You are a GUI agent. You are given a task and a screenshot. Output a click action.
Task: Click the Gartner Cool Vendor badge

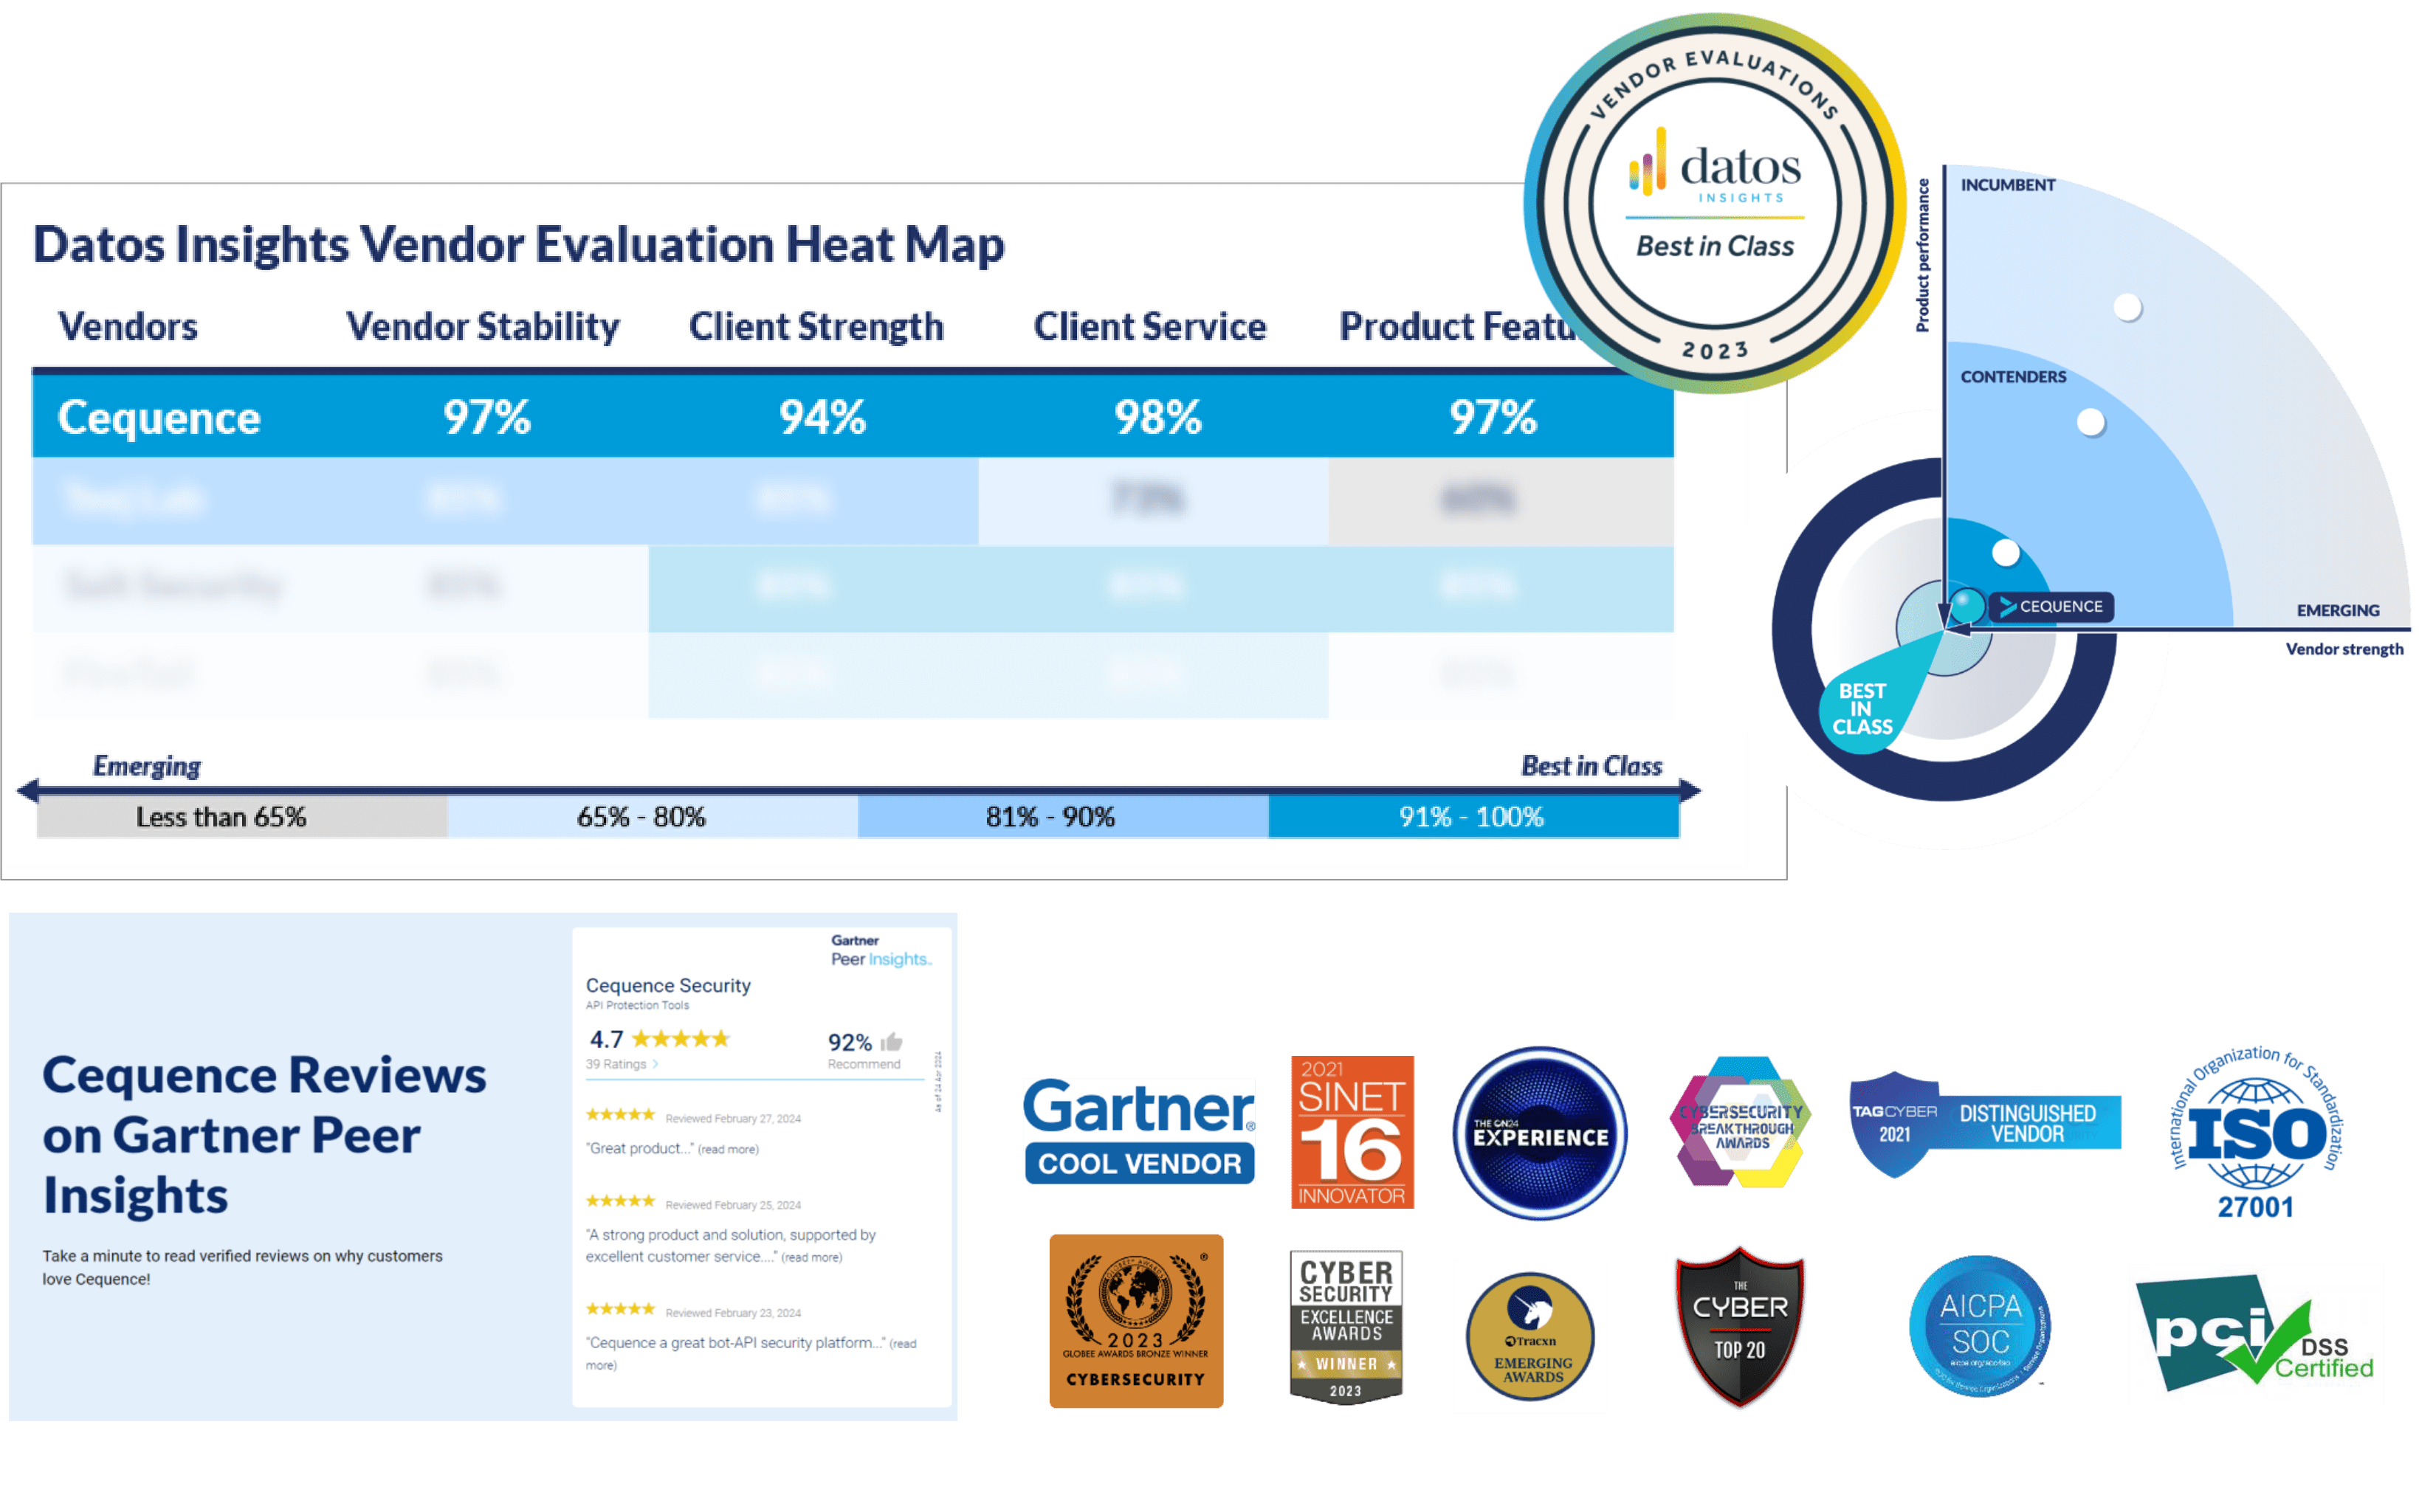[x=1138, y=1131]
